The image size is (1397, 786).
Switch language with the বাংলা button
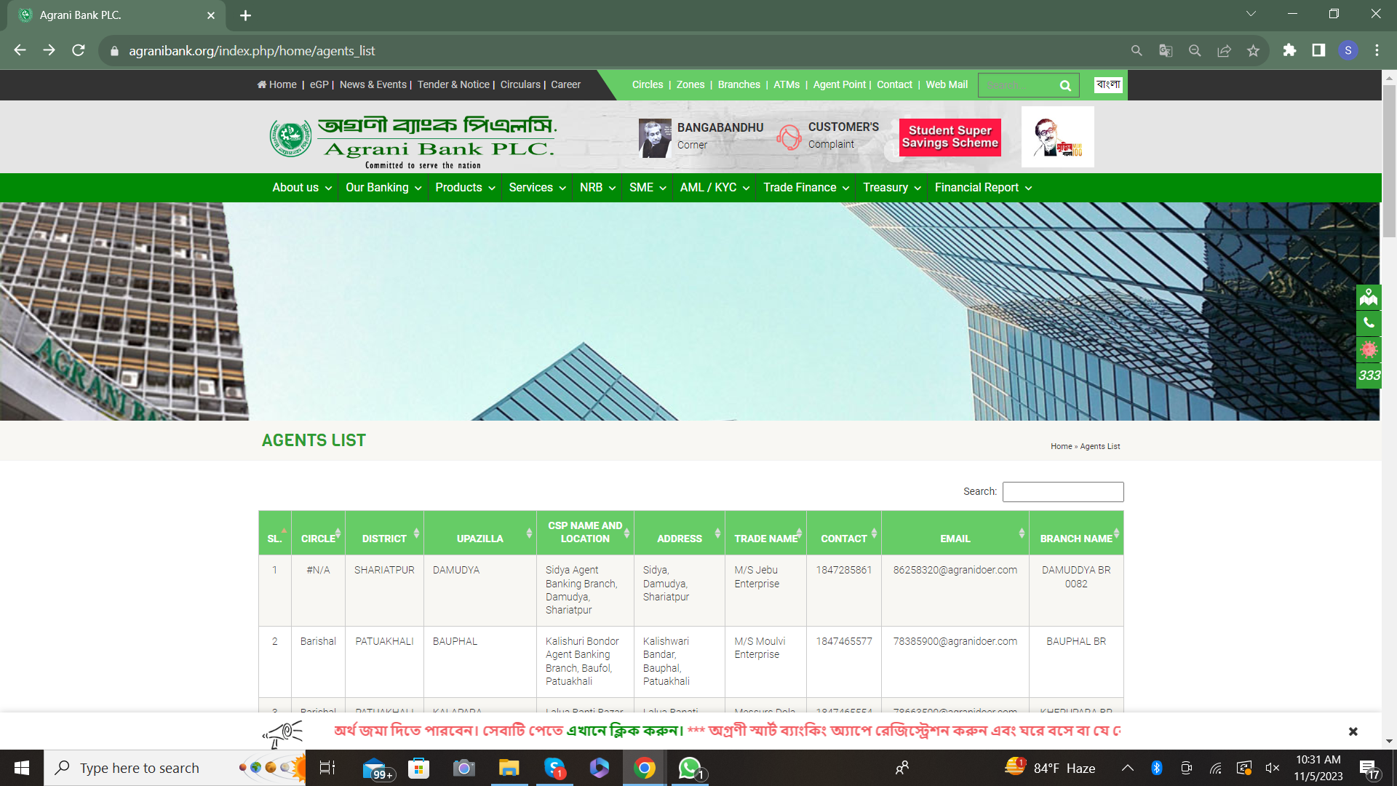pyautogui.click(x=1108, y=84)
